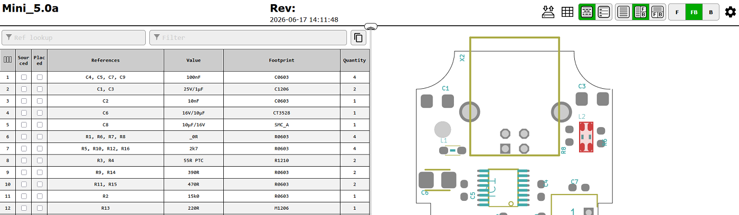Image resolution: width=739 pixels, height=215 pixels.
Task: Check Placed for R3, R4 row
Action: [x=40, y=161]
